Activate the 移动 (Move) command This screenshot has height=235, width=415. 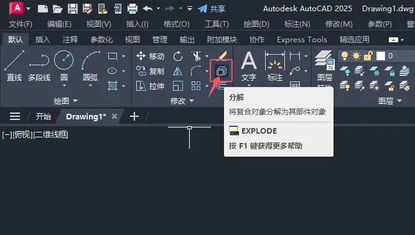pos(150,56)
